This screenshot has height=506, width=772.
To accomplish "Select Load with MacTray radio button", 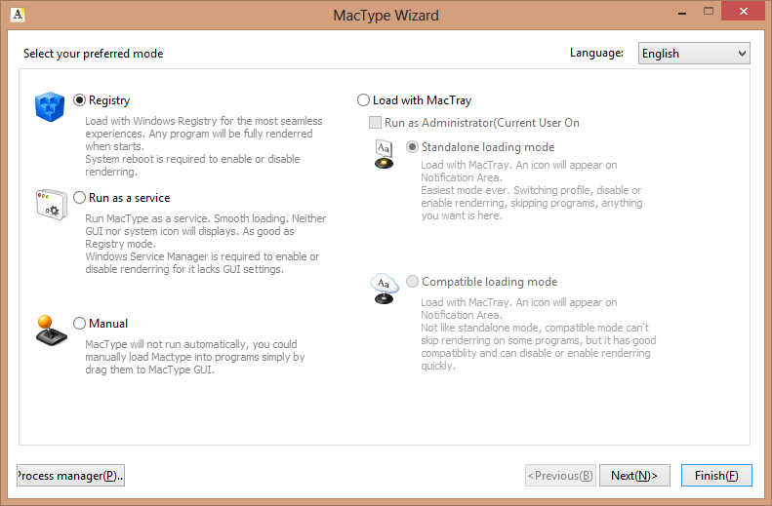I will coord(363,100).
